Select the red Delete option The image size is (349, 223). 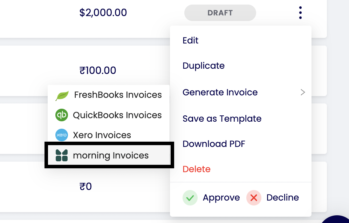point(197,169)
